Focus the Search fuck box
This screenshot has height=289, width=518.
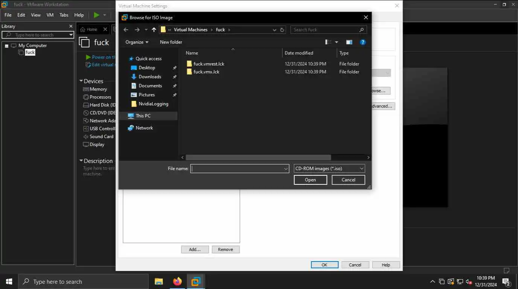coord(328,30)
